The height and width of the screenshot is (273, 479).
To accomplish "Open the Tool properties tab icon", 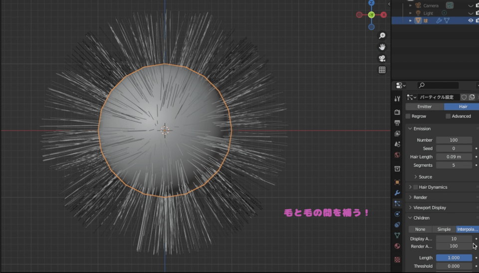I will point(397,99).
